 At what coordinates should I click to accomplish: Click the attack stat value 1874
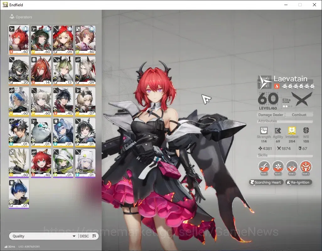point(286,148)
